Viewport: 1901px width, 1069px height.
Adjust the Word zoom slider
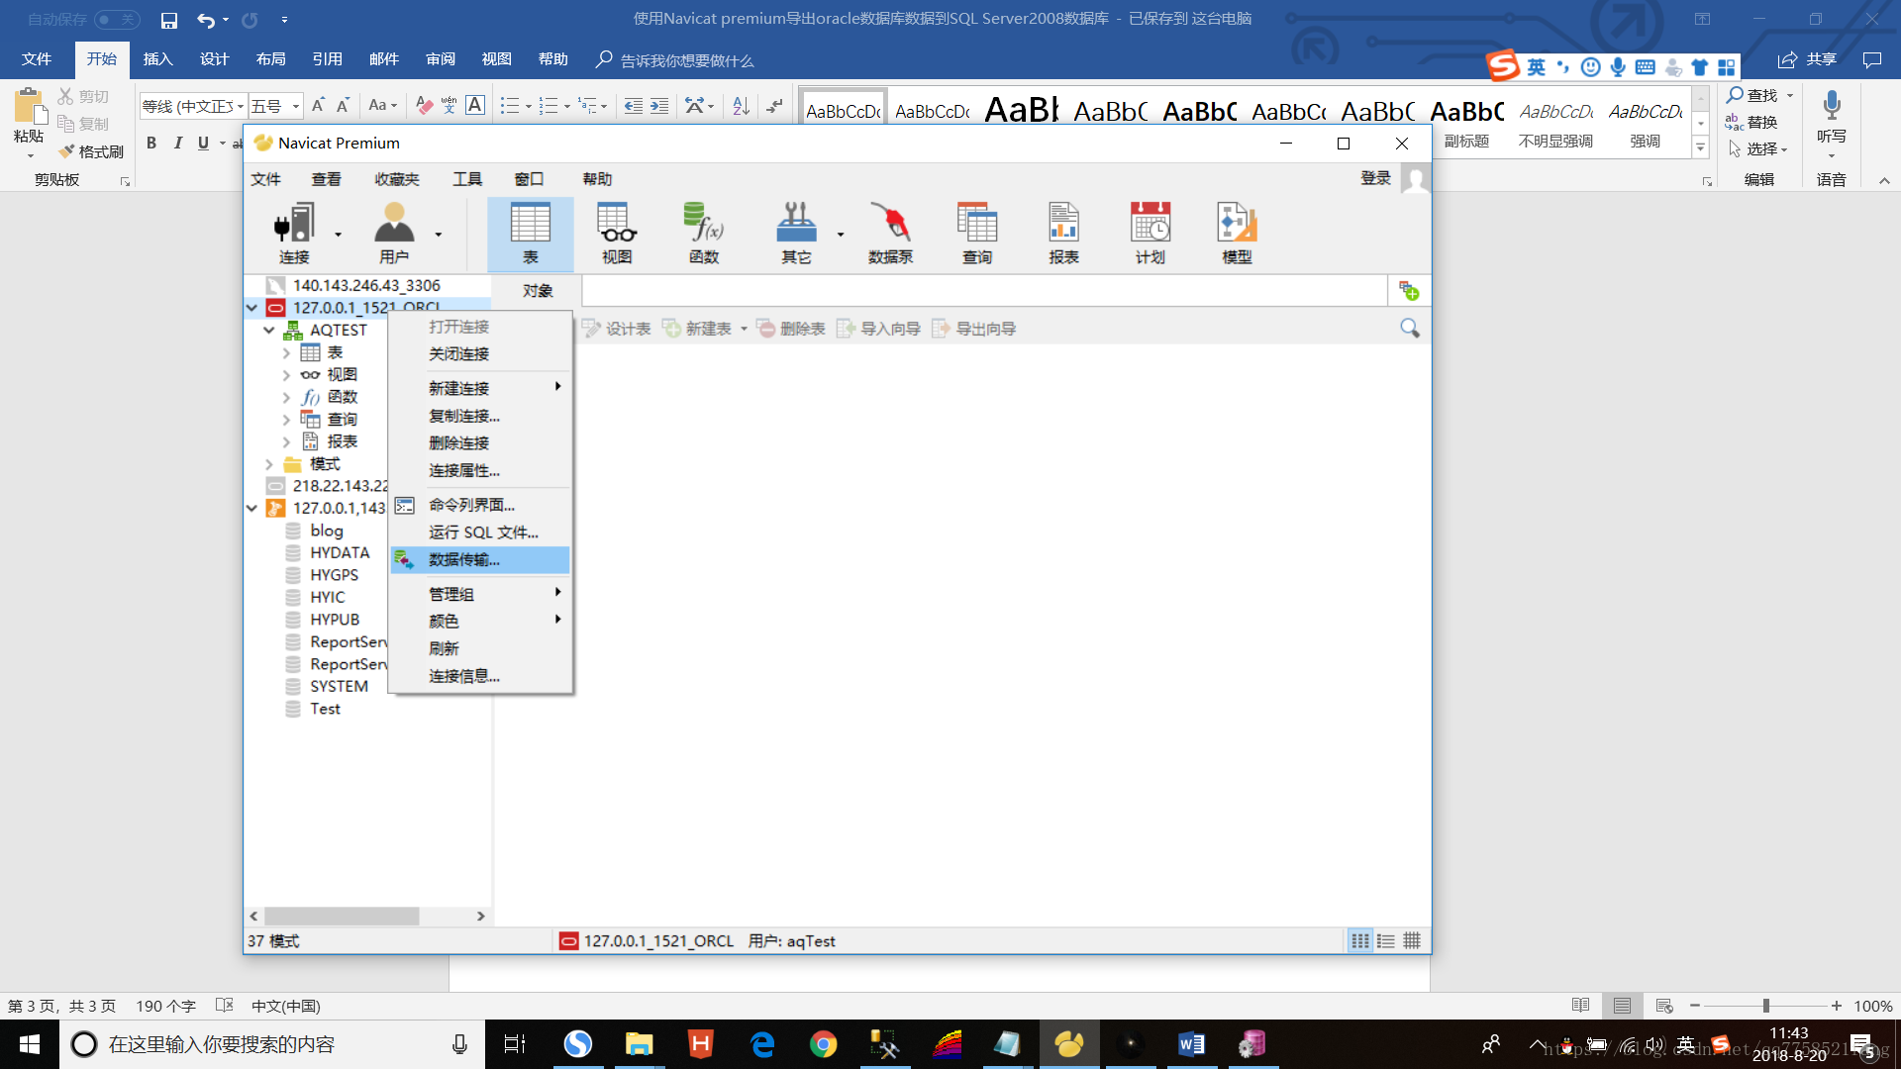(1765, 1006)
